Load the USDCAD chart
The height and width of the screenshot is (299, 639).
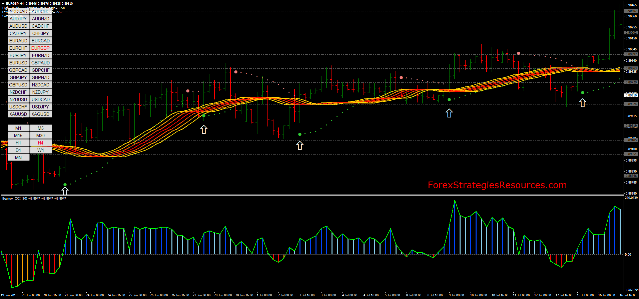pos(41,99)
